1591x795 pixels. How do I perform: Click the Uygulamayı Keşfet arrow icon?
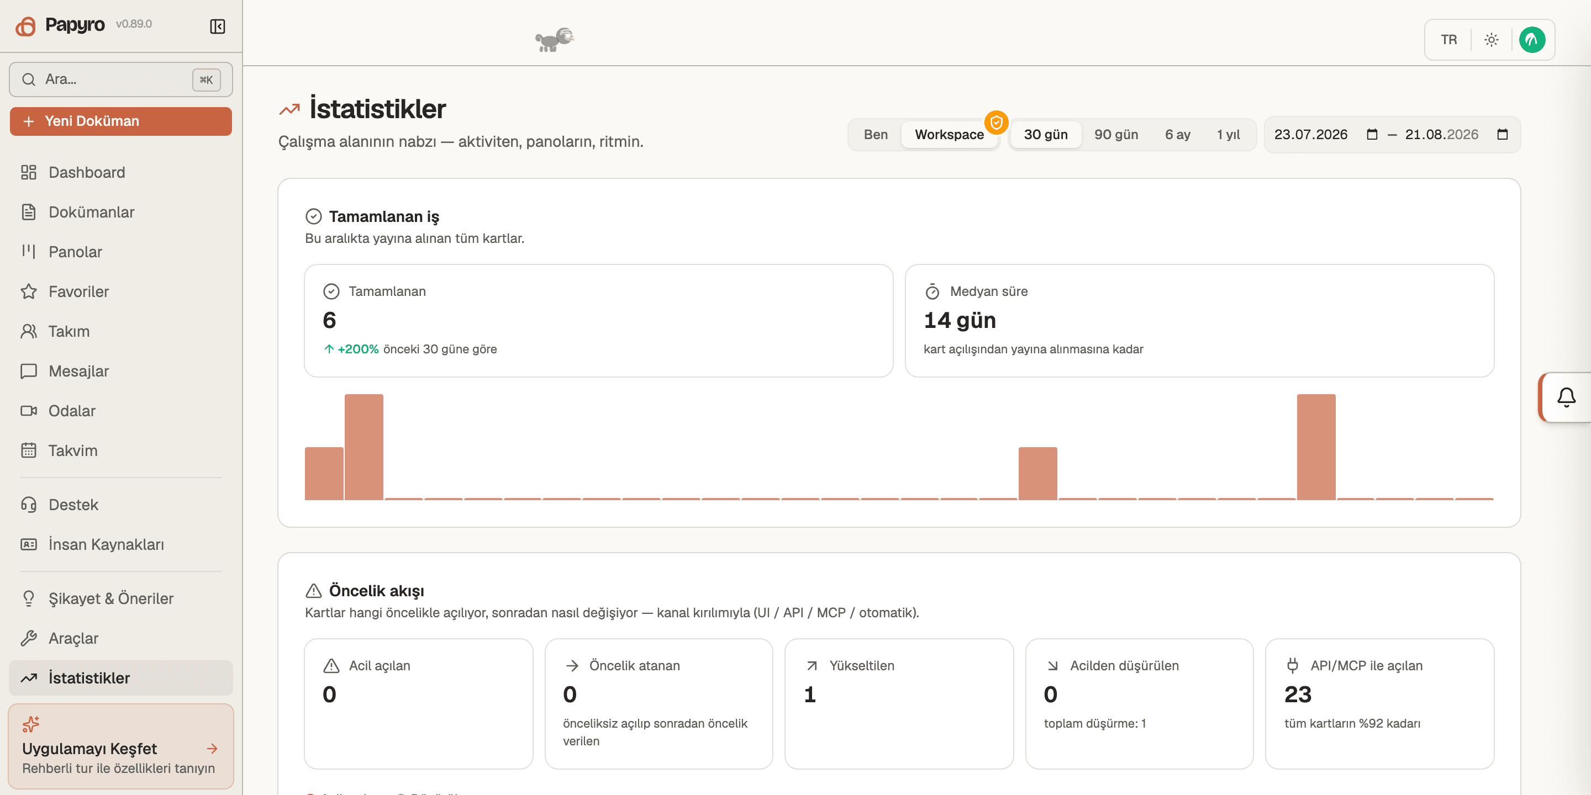pyautogui.click(x=212, y=748)
